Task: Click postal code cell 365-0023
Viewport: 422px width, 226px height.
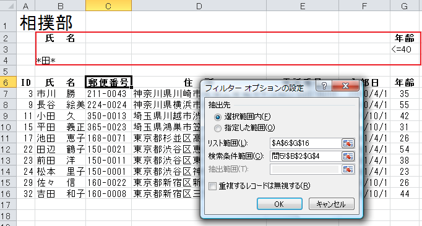Action: coord(108,127)
